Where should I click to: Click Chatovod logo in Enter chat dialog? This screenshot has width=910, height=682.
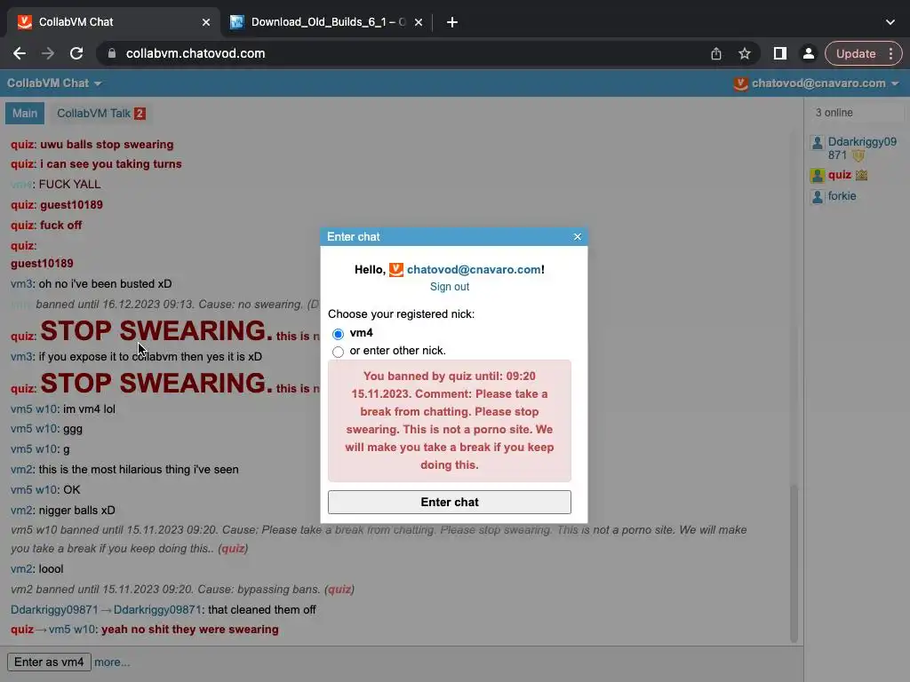395,270
